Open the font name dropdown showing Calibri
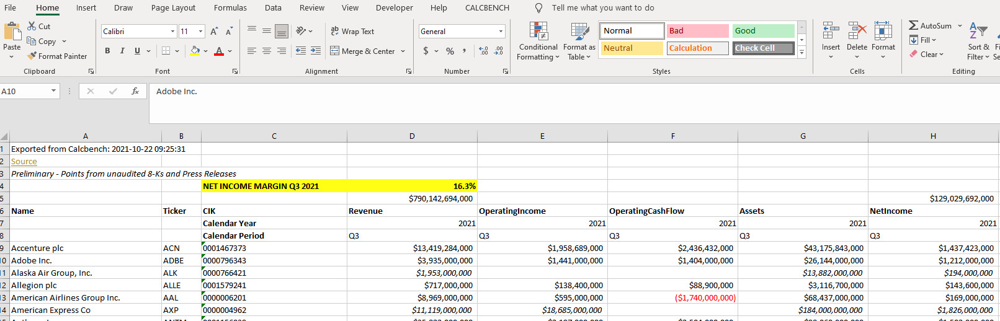1000x321 pixels. coord(172,32)
